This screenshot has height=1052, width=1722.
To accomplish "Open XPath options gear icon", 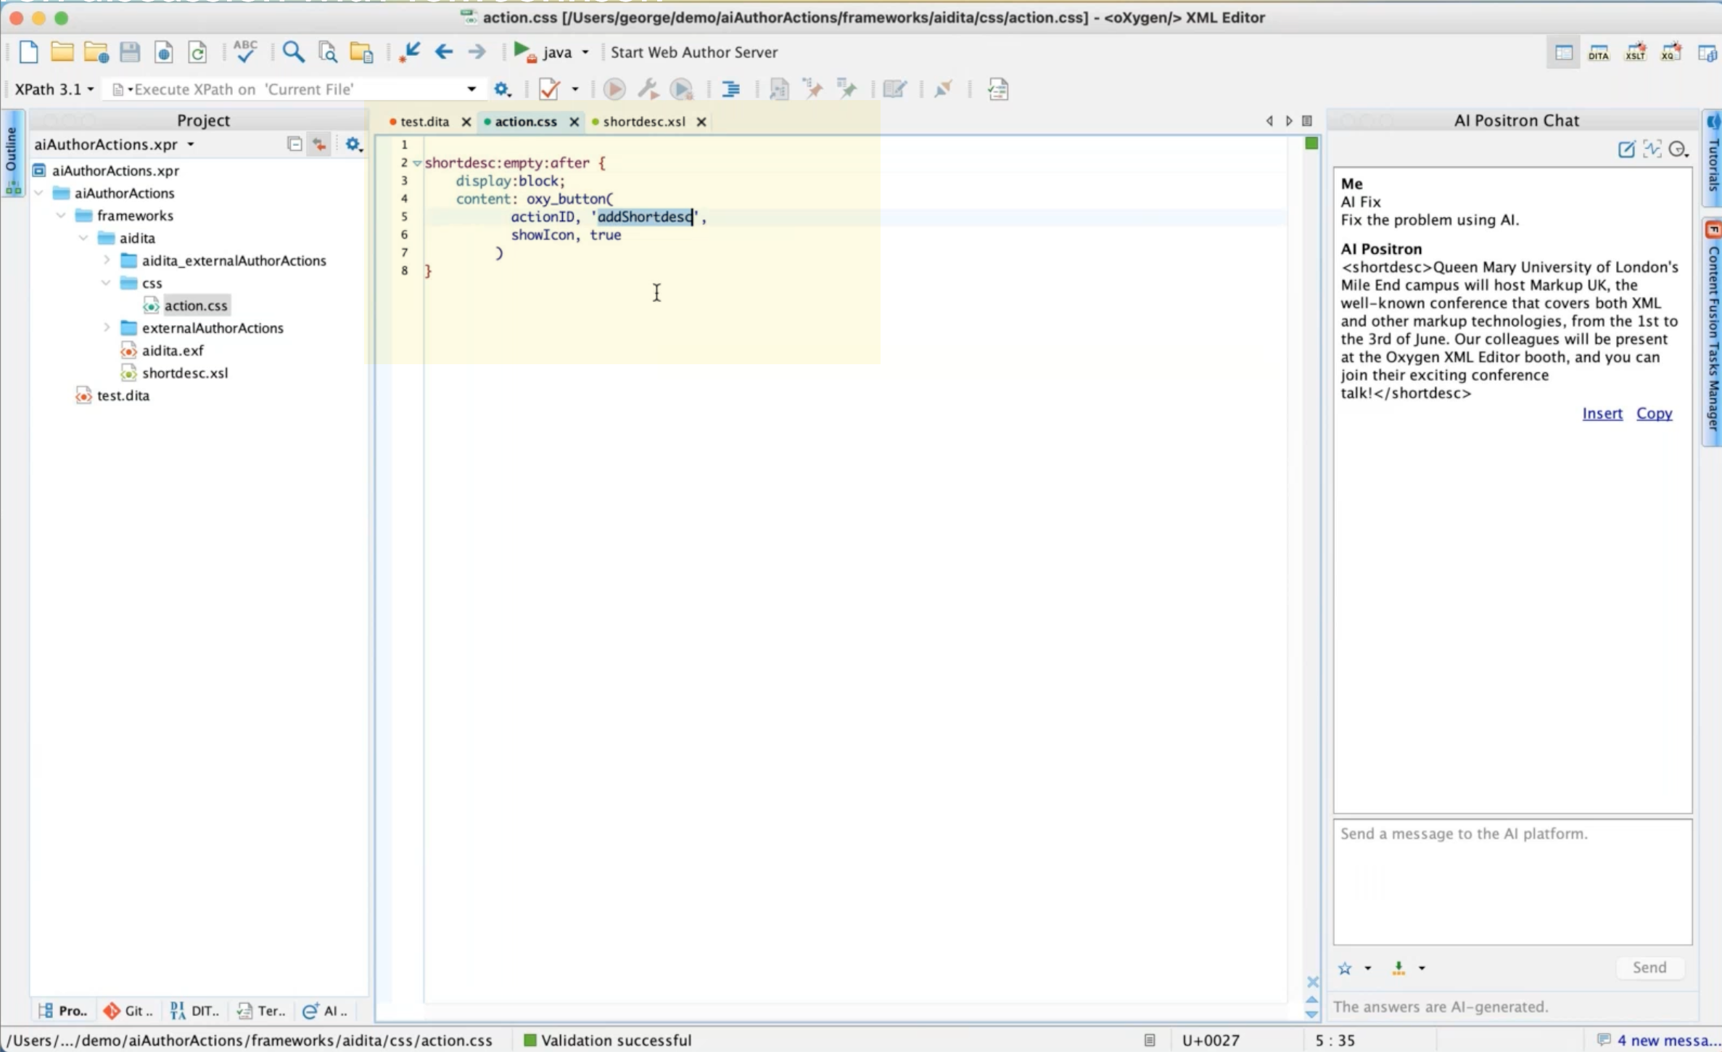I will pyautogui.click(x=502, y=89).
